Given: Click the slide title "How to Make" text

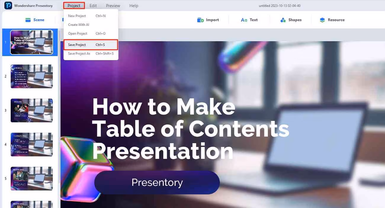Looking at the screenshot, I should point(164,106).
